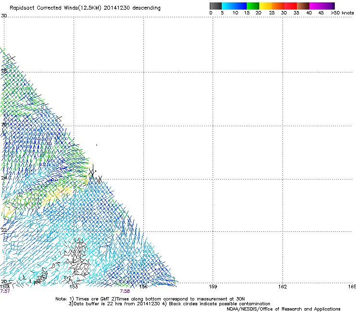Click the cyan 5-10 knots legend segment
This screenshot has height=312, width=356.
pyautogui.click(x=228, y=6)
